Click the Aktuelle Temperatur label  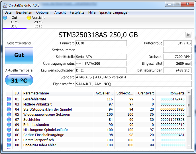19,70
